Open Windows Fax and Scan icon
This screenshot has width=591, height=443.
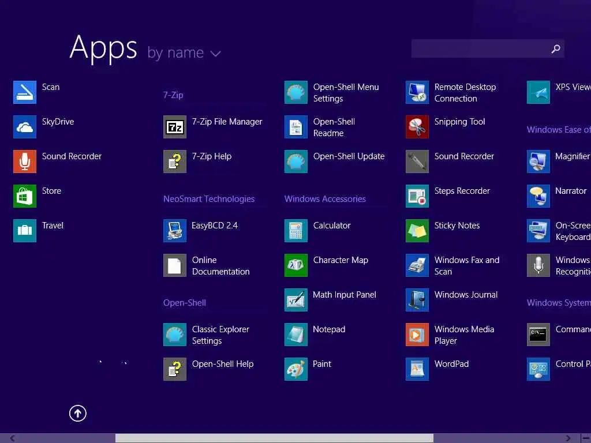pyautogui.click(x=417, y=265)
